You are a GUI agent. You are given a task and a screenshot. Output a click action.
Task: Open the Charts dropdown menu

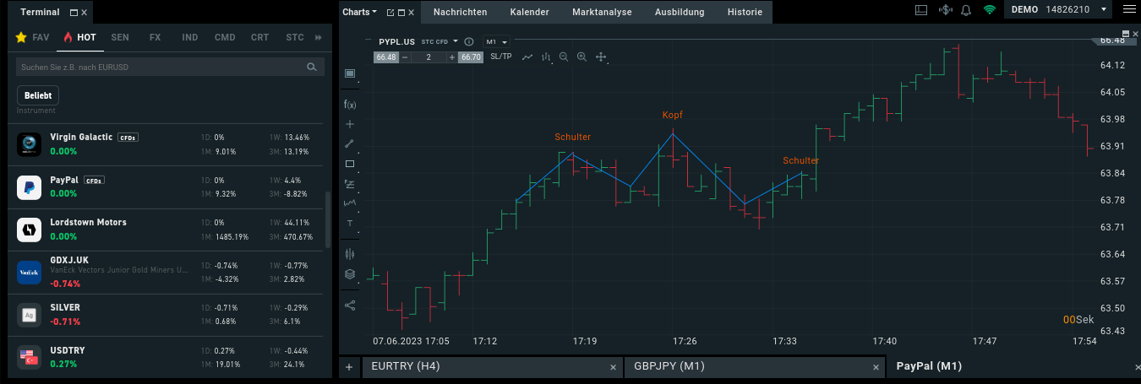coord(359,12)
